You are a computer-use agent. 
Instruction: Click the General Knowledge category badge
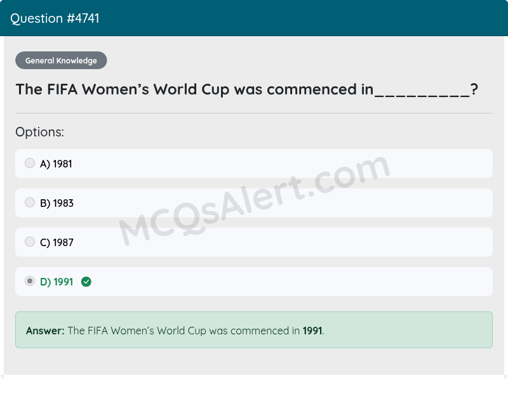(61, 60)
